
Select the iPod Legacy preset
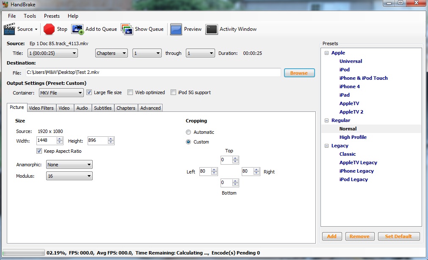(353, 179)
